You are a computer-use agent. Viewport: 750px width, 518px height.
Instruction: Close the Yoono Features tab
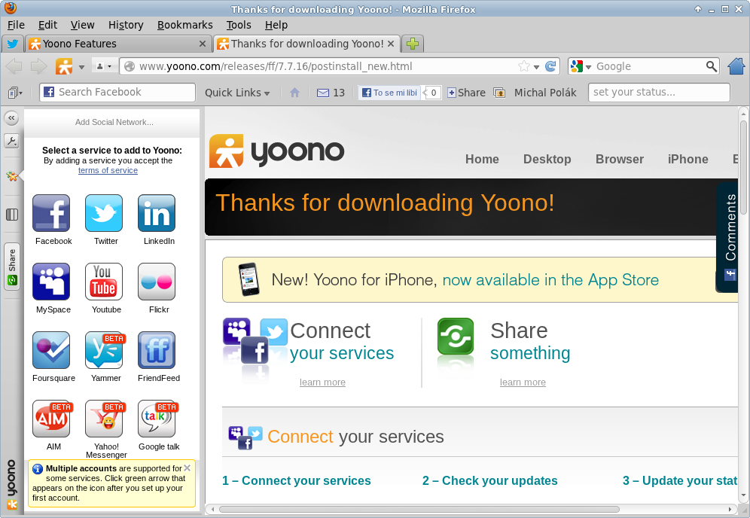click(203, 44)
